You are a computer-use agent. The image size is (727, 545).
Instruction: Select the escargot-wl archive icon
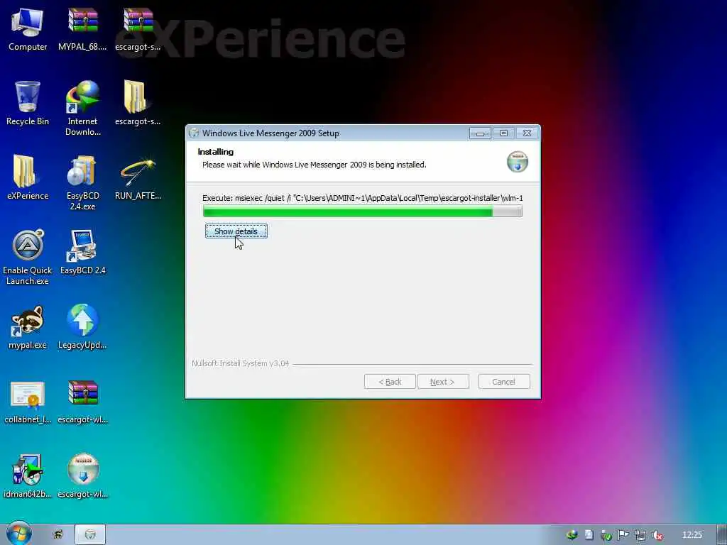tap(82, 402)
